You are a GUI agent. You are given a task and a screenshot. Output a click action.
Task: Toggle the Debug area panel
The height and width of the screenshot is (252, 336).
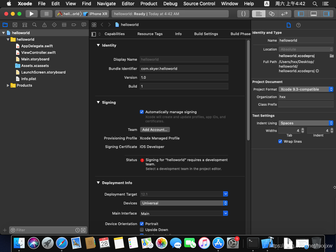(314, 14)
